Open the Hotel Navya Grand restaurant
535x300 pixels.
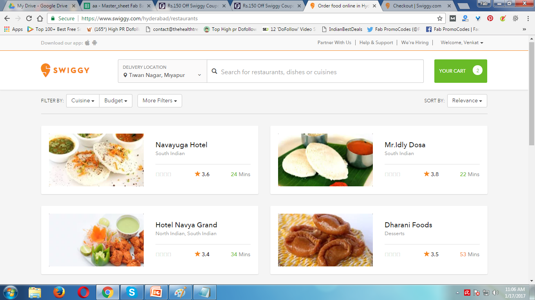(186, 225)
